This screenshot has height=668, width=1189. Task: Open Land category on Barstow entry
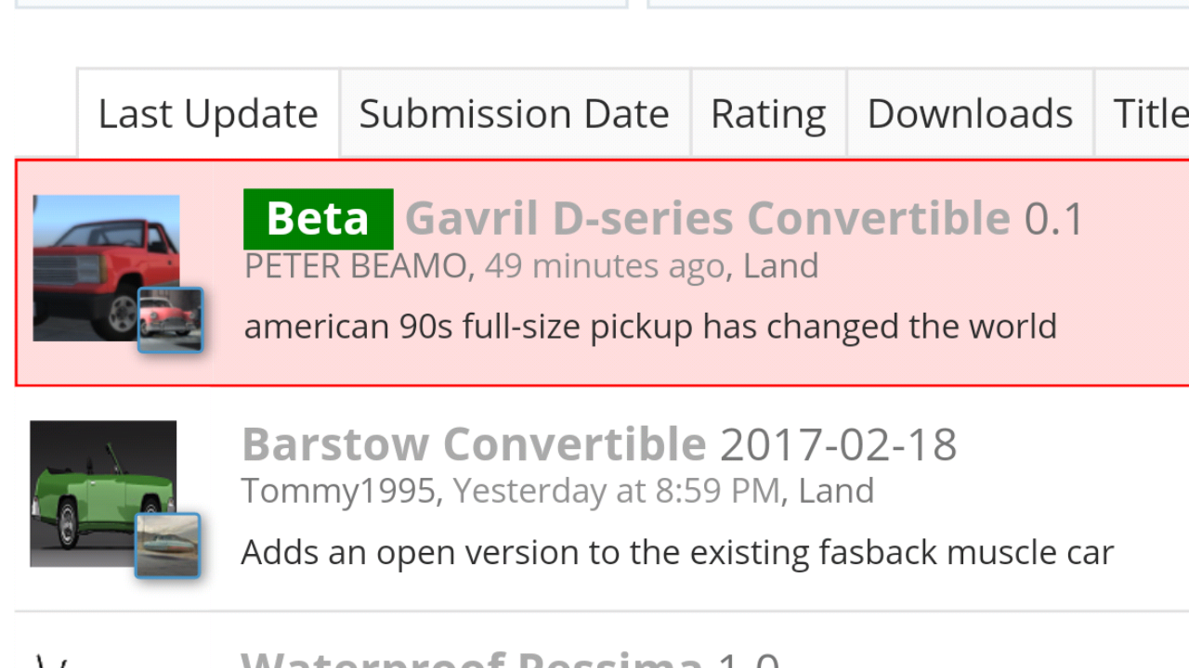836,491
